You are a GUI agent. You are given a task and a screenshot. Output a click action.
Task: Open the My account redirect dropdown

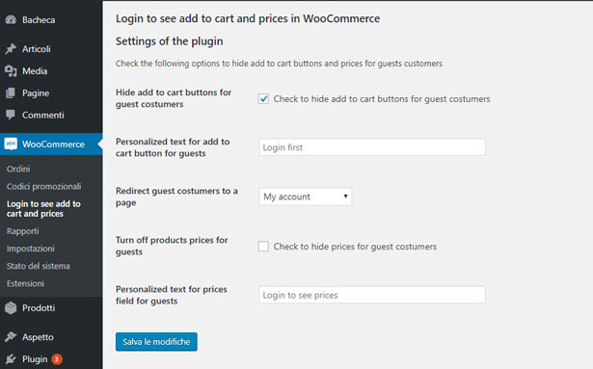pyautogui.click(x=306, y=197)
